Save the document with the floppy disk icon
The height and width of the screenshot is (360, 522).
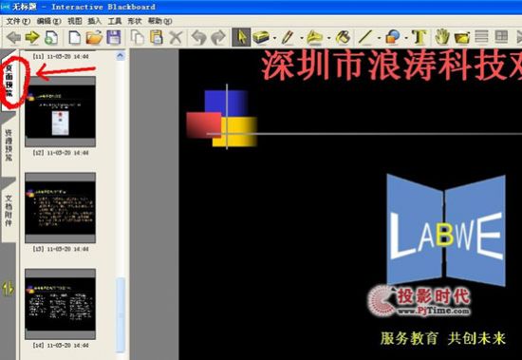[114, 37]
